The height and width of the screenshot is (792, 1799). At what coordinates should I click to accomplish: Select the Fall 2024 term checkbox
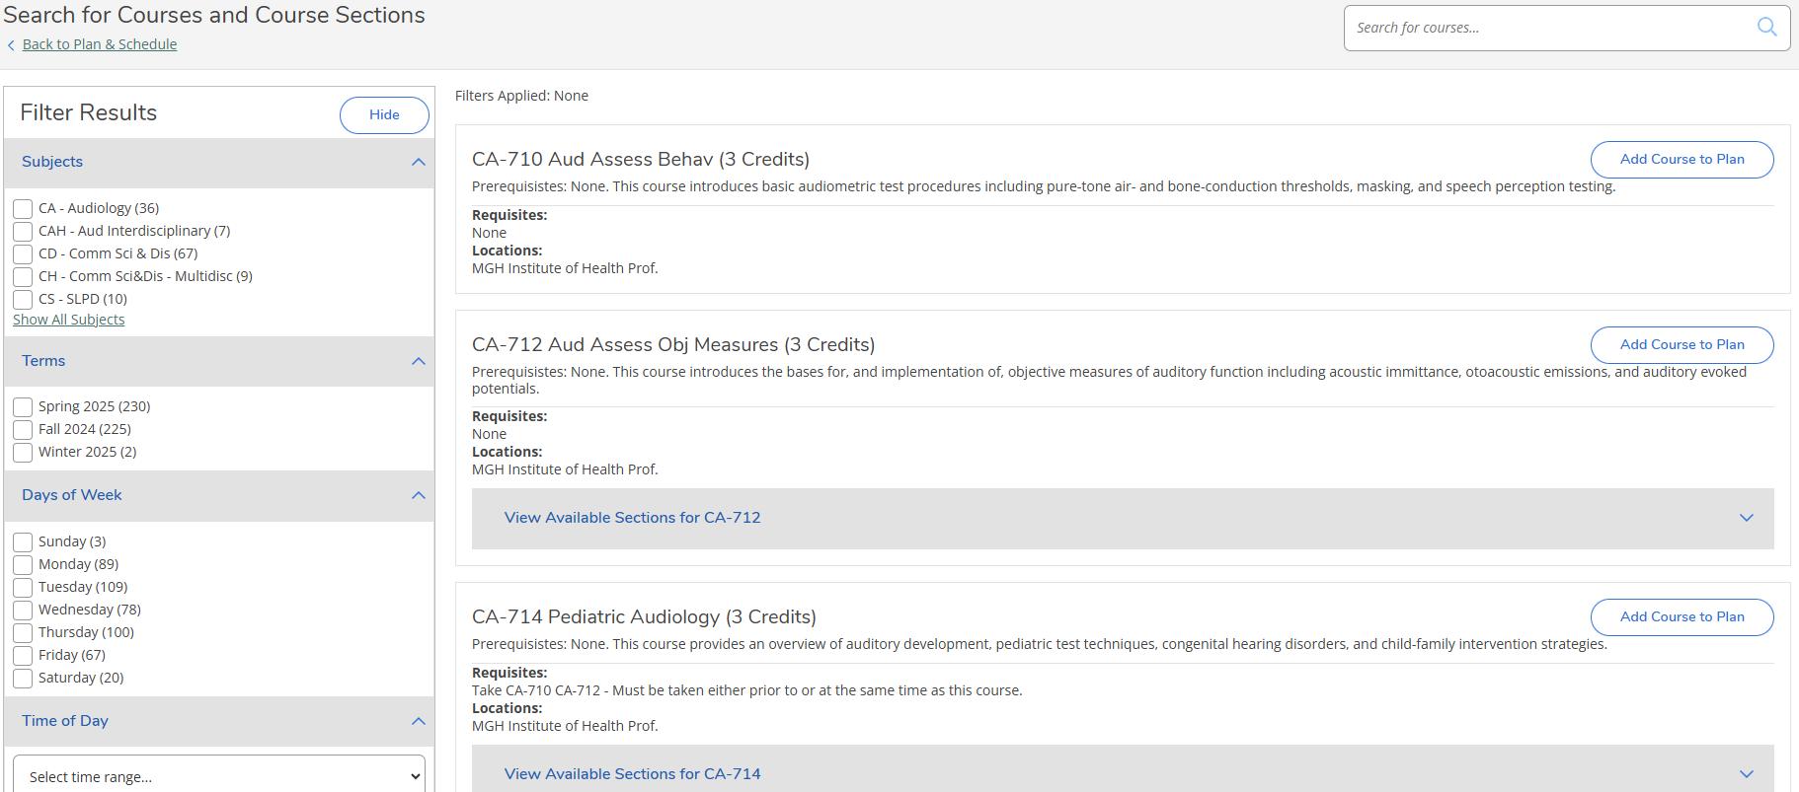coord(23,429)
